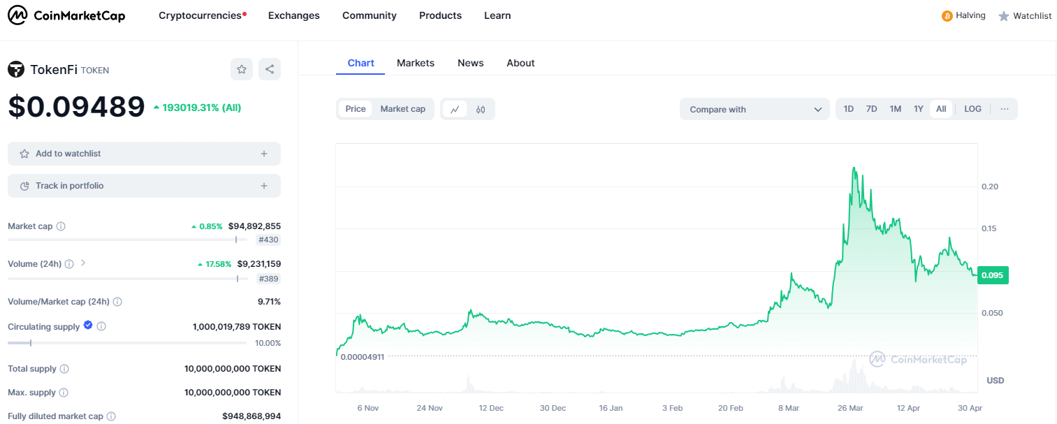The height and width of the screenshot is (424, 1057).
Task: Click the Circulating supply verified badge
Action: coord(87,326)
